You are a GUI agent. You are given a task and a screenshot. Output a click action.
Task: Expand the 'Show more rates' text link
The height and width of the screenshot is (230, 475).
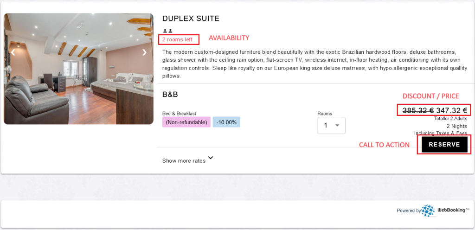click(x=184, y=161)
